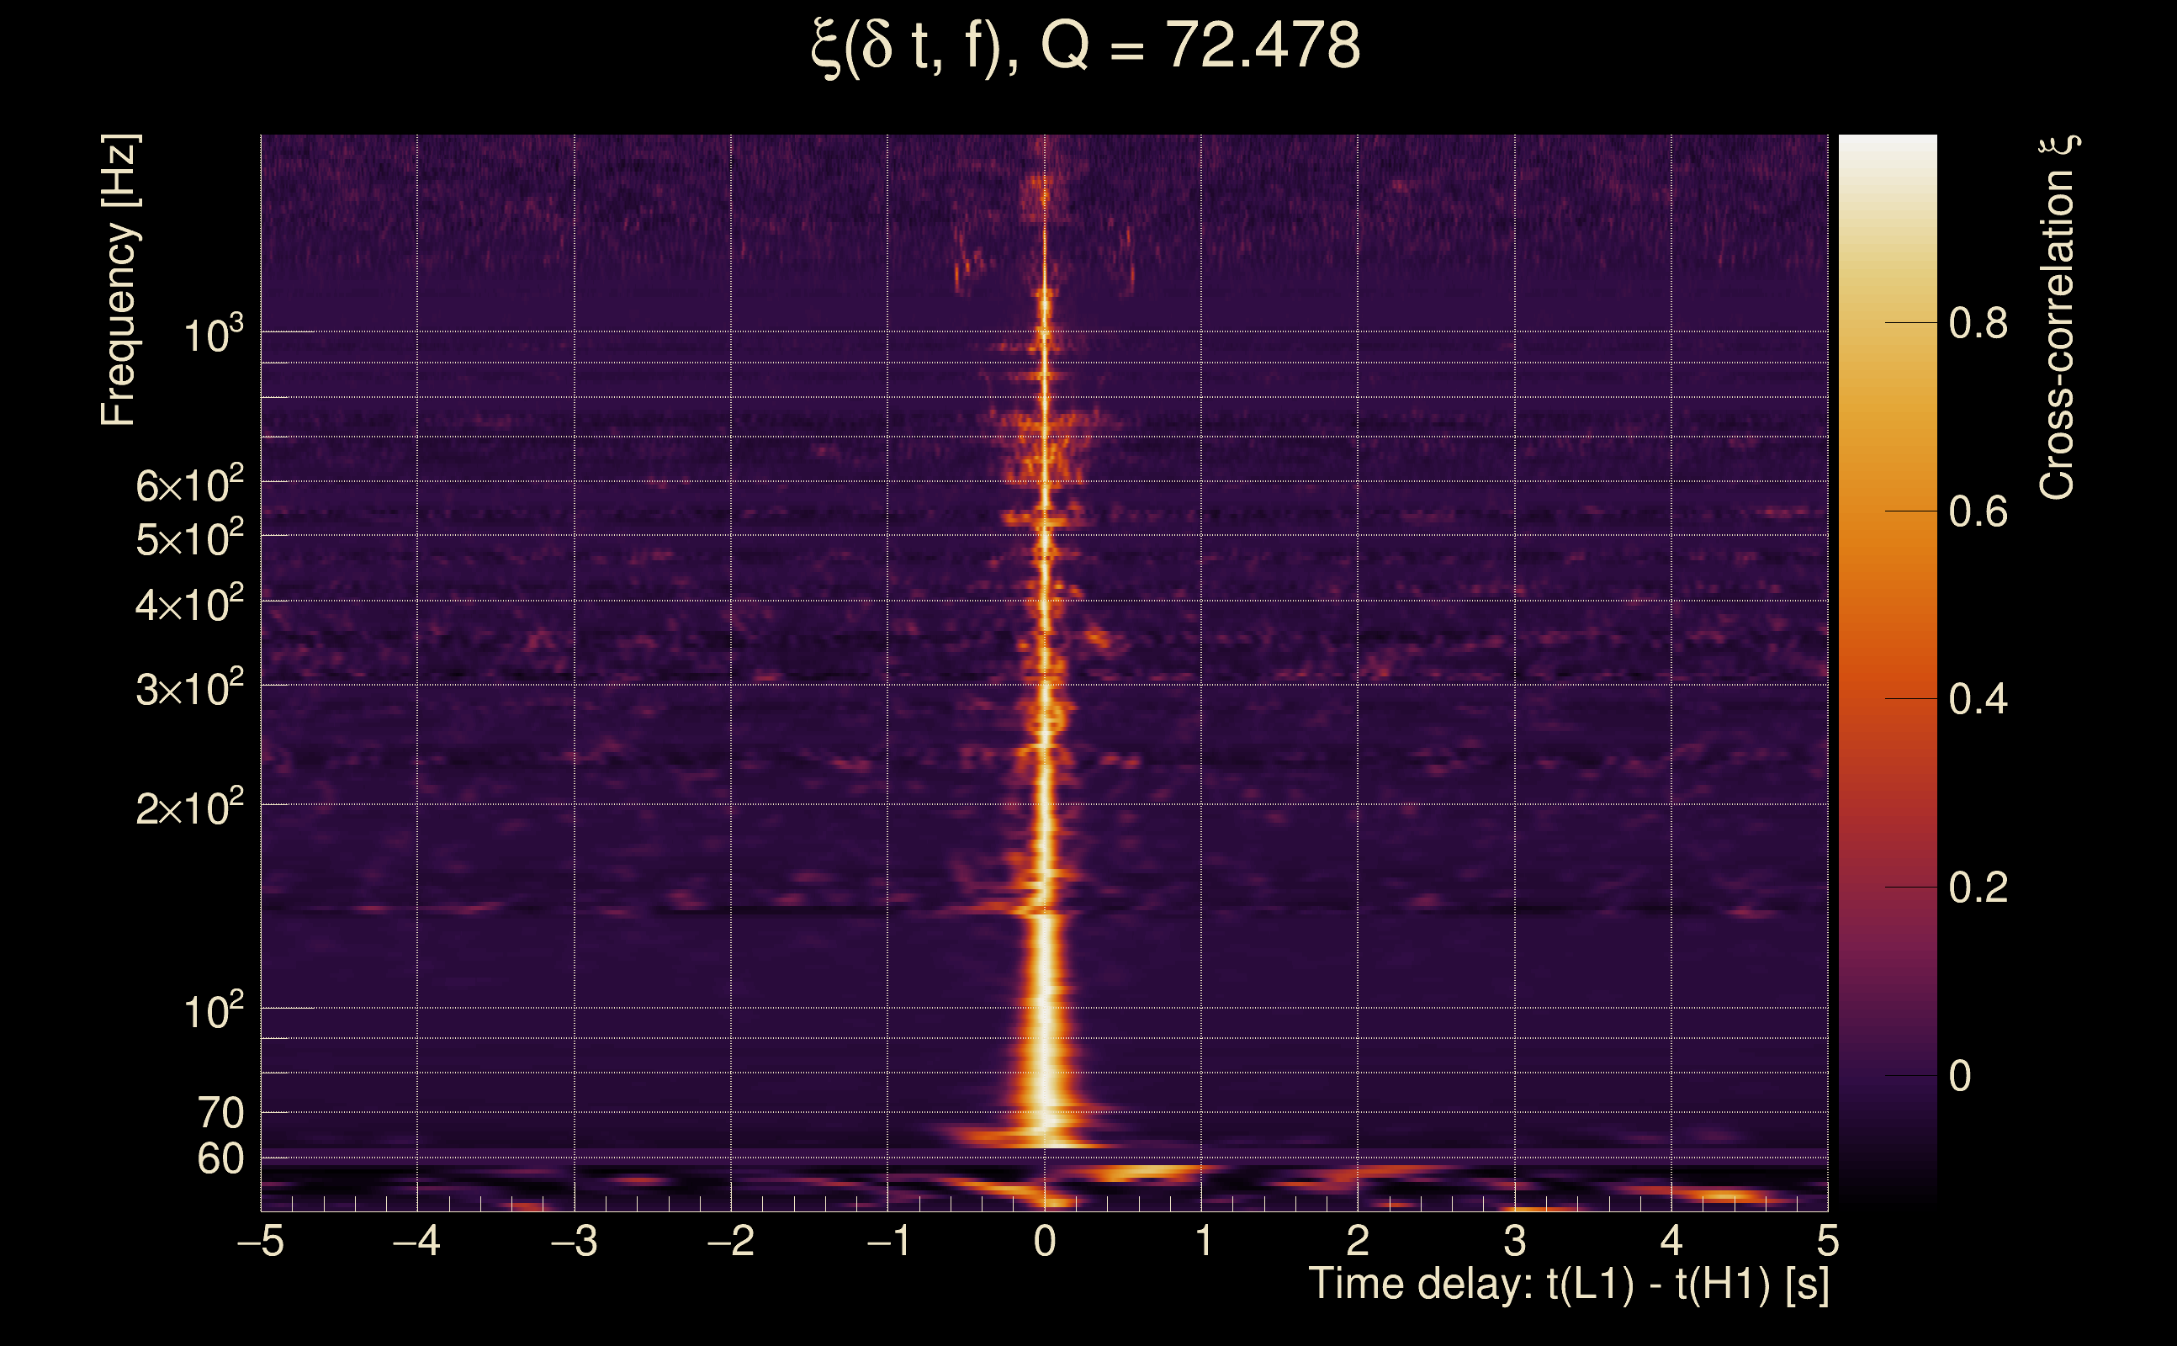This screenshot has height=1346, width=2177.
Task: Click the 60 Hz frequency tick label
Action: point(220,1159)
